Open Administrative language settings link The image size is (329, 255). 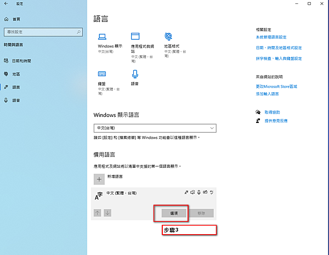tap(271, 37)
